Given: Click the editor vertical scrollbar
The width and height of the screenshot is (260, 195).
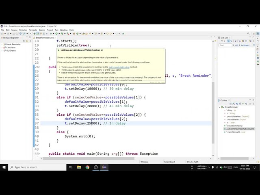Looking at the screenshot, I should click(213, 113).
